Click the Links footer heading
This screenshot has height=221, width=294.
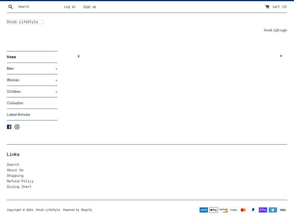[13, 154]
